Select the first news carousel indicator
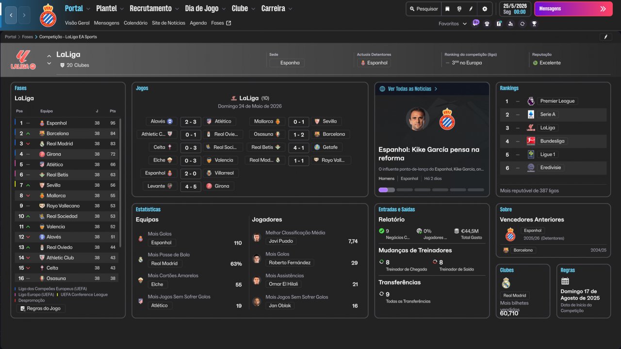The height and width of the screenshot is (349, 621). pyautogui.click(x=387, y=190)
